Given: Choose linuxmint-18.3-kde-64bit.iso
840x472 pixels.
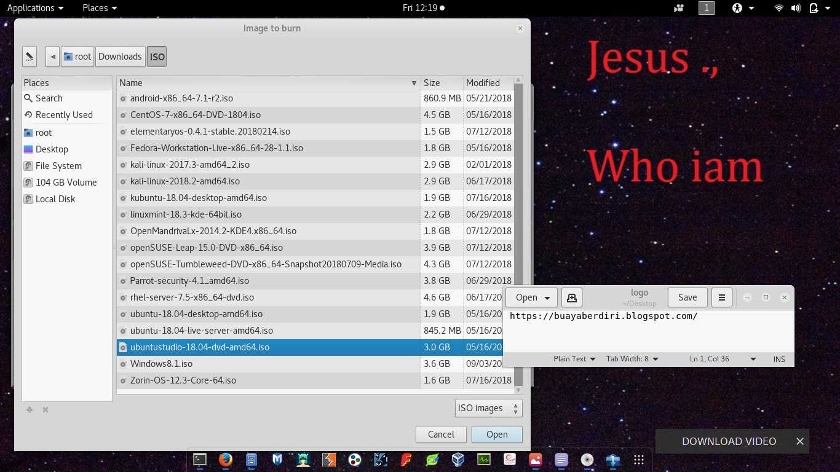Looking at the screenshot, I should pos(315,214).
